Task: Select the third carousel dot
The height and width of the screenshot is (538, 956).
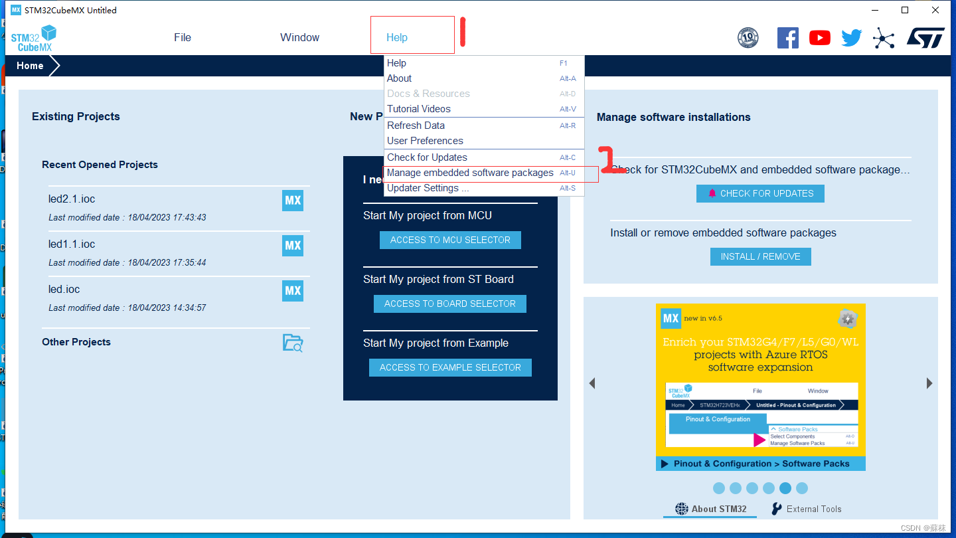Action: [x=752, y=488]
